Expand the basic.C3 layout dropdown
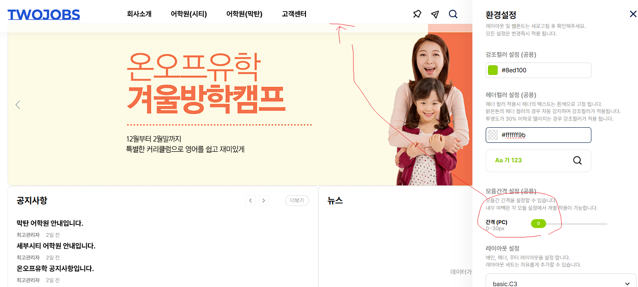Viewport: 638px width, 287px height. coord(561,283)
